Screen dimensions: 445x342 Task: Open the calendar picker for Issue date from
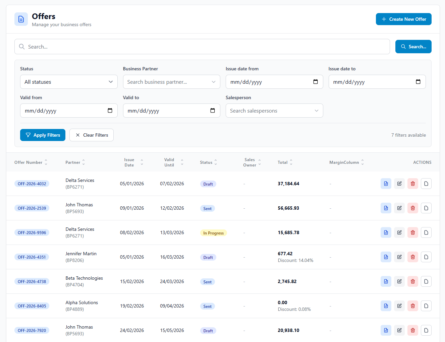pos(316,81)
